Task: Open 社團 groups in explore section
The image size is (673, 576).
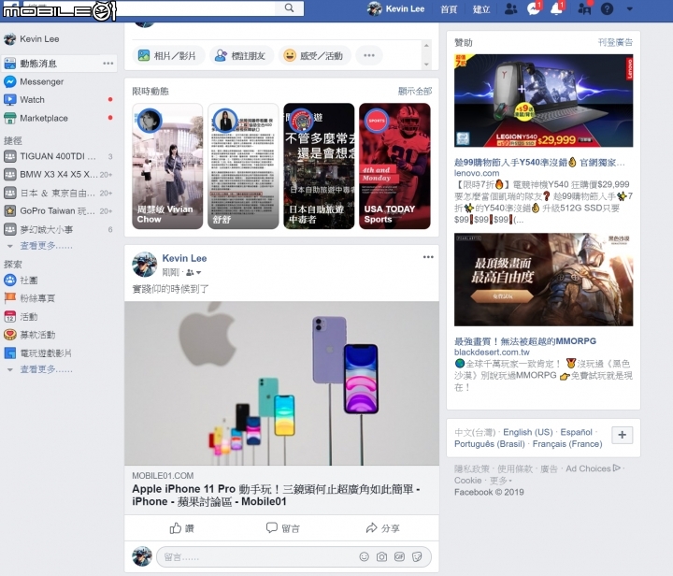Action: tap(21, 281)
